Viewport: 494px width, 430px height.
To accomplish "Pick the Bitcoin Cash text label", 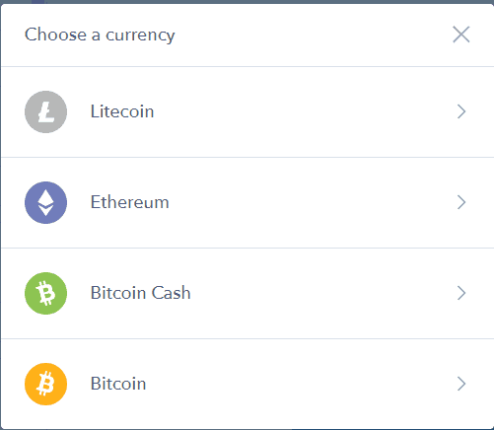I will tap(140, 293).
